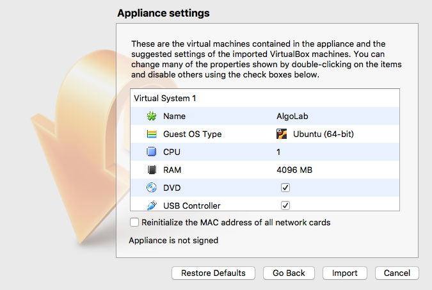Select the Virtual System 1 row
This screenshot has height=290, width=432.
coord(265,98)
